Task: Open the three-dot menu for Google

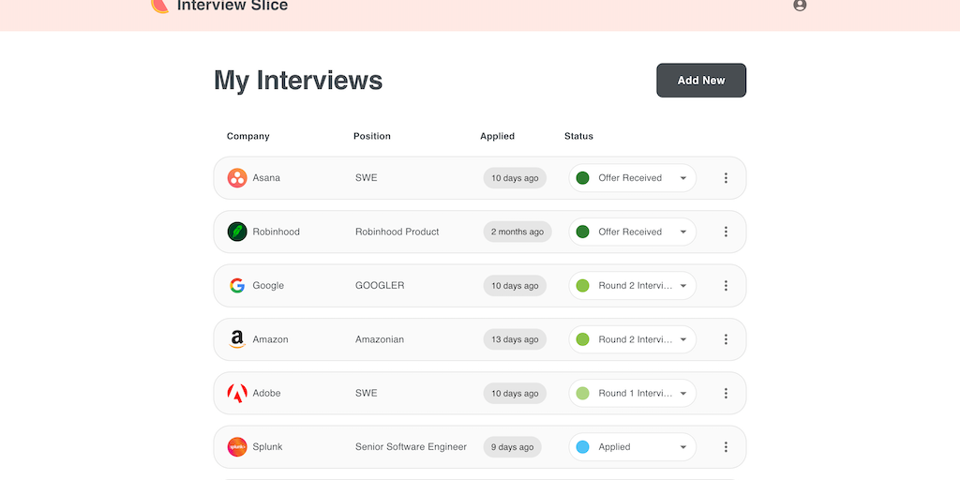Action: tap(726, 286)
